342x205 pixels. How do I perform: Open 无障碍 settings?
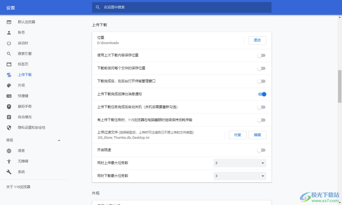point(23,161)
